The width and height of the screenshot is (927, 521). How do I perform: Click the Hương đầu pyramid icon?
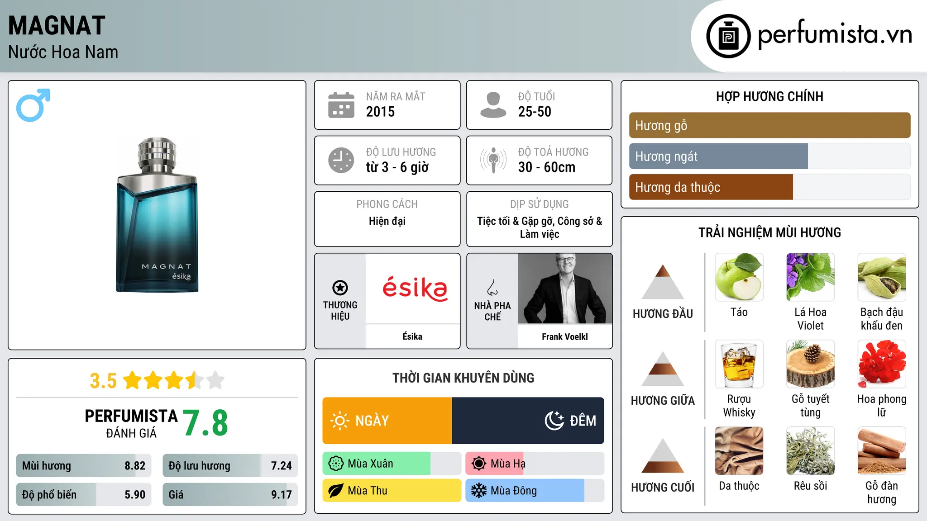tap(663, 282)
